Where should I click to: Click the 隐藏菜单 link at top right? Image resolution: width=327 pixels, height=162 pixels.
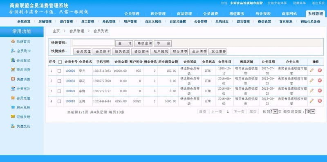pyautogui.click(x=299, y=3)
